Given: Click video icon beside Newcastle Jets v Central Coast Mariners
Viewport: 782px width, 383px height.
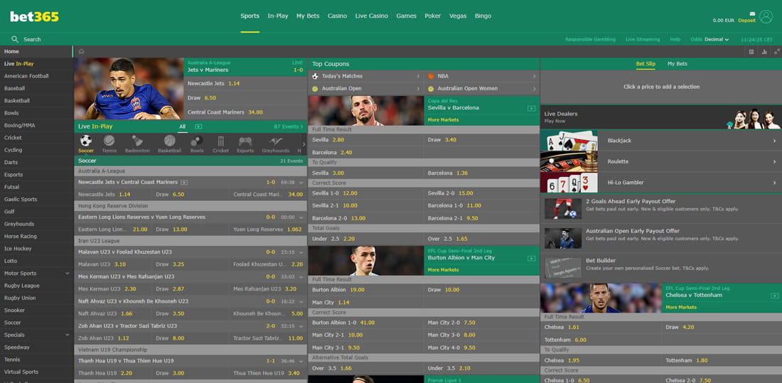Looking at the screenshot, I should click(x=184, y=183).
